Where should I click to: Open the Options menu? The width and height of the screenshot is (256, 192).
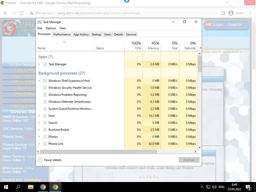coord(51,28)
